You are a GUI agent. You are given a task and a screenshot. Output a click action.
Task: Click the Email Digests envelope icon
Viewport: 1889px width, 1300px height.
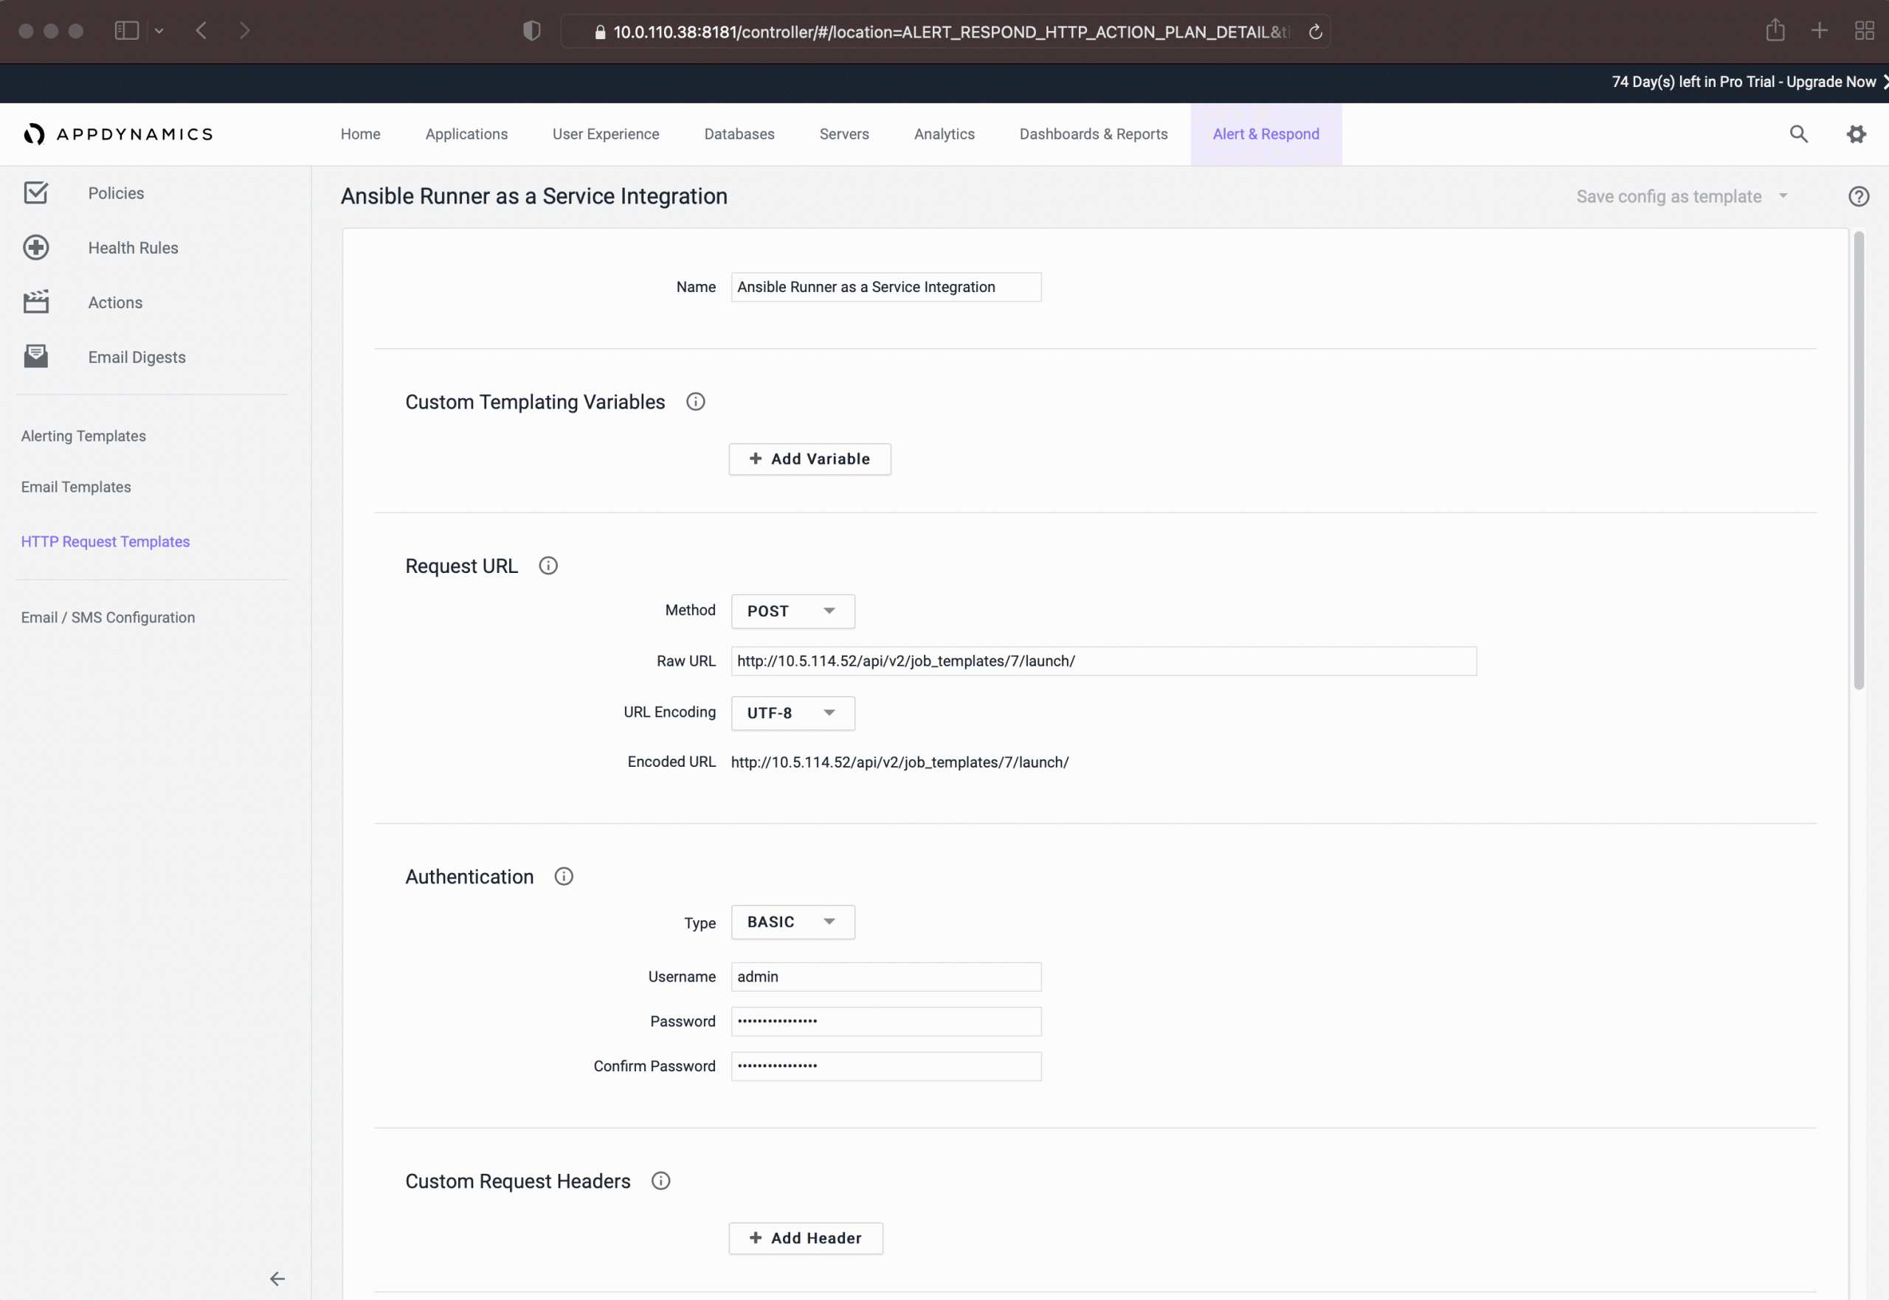click(36, 357)
